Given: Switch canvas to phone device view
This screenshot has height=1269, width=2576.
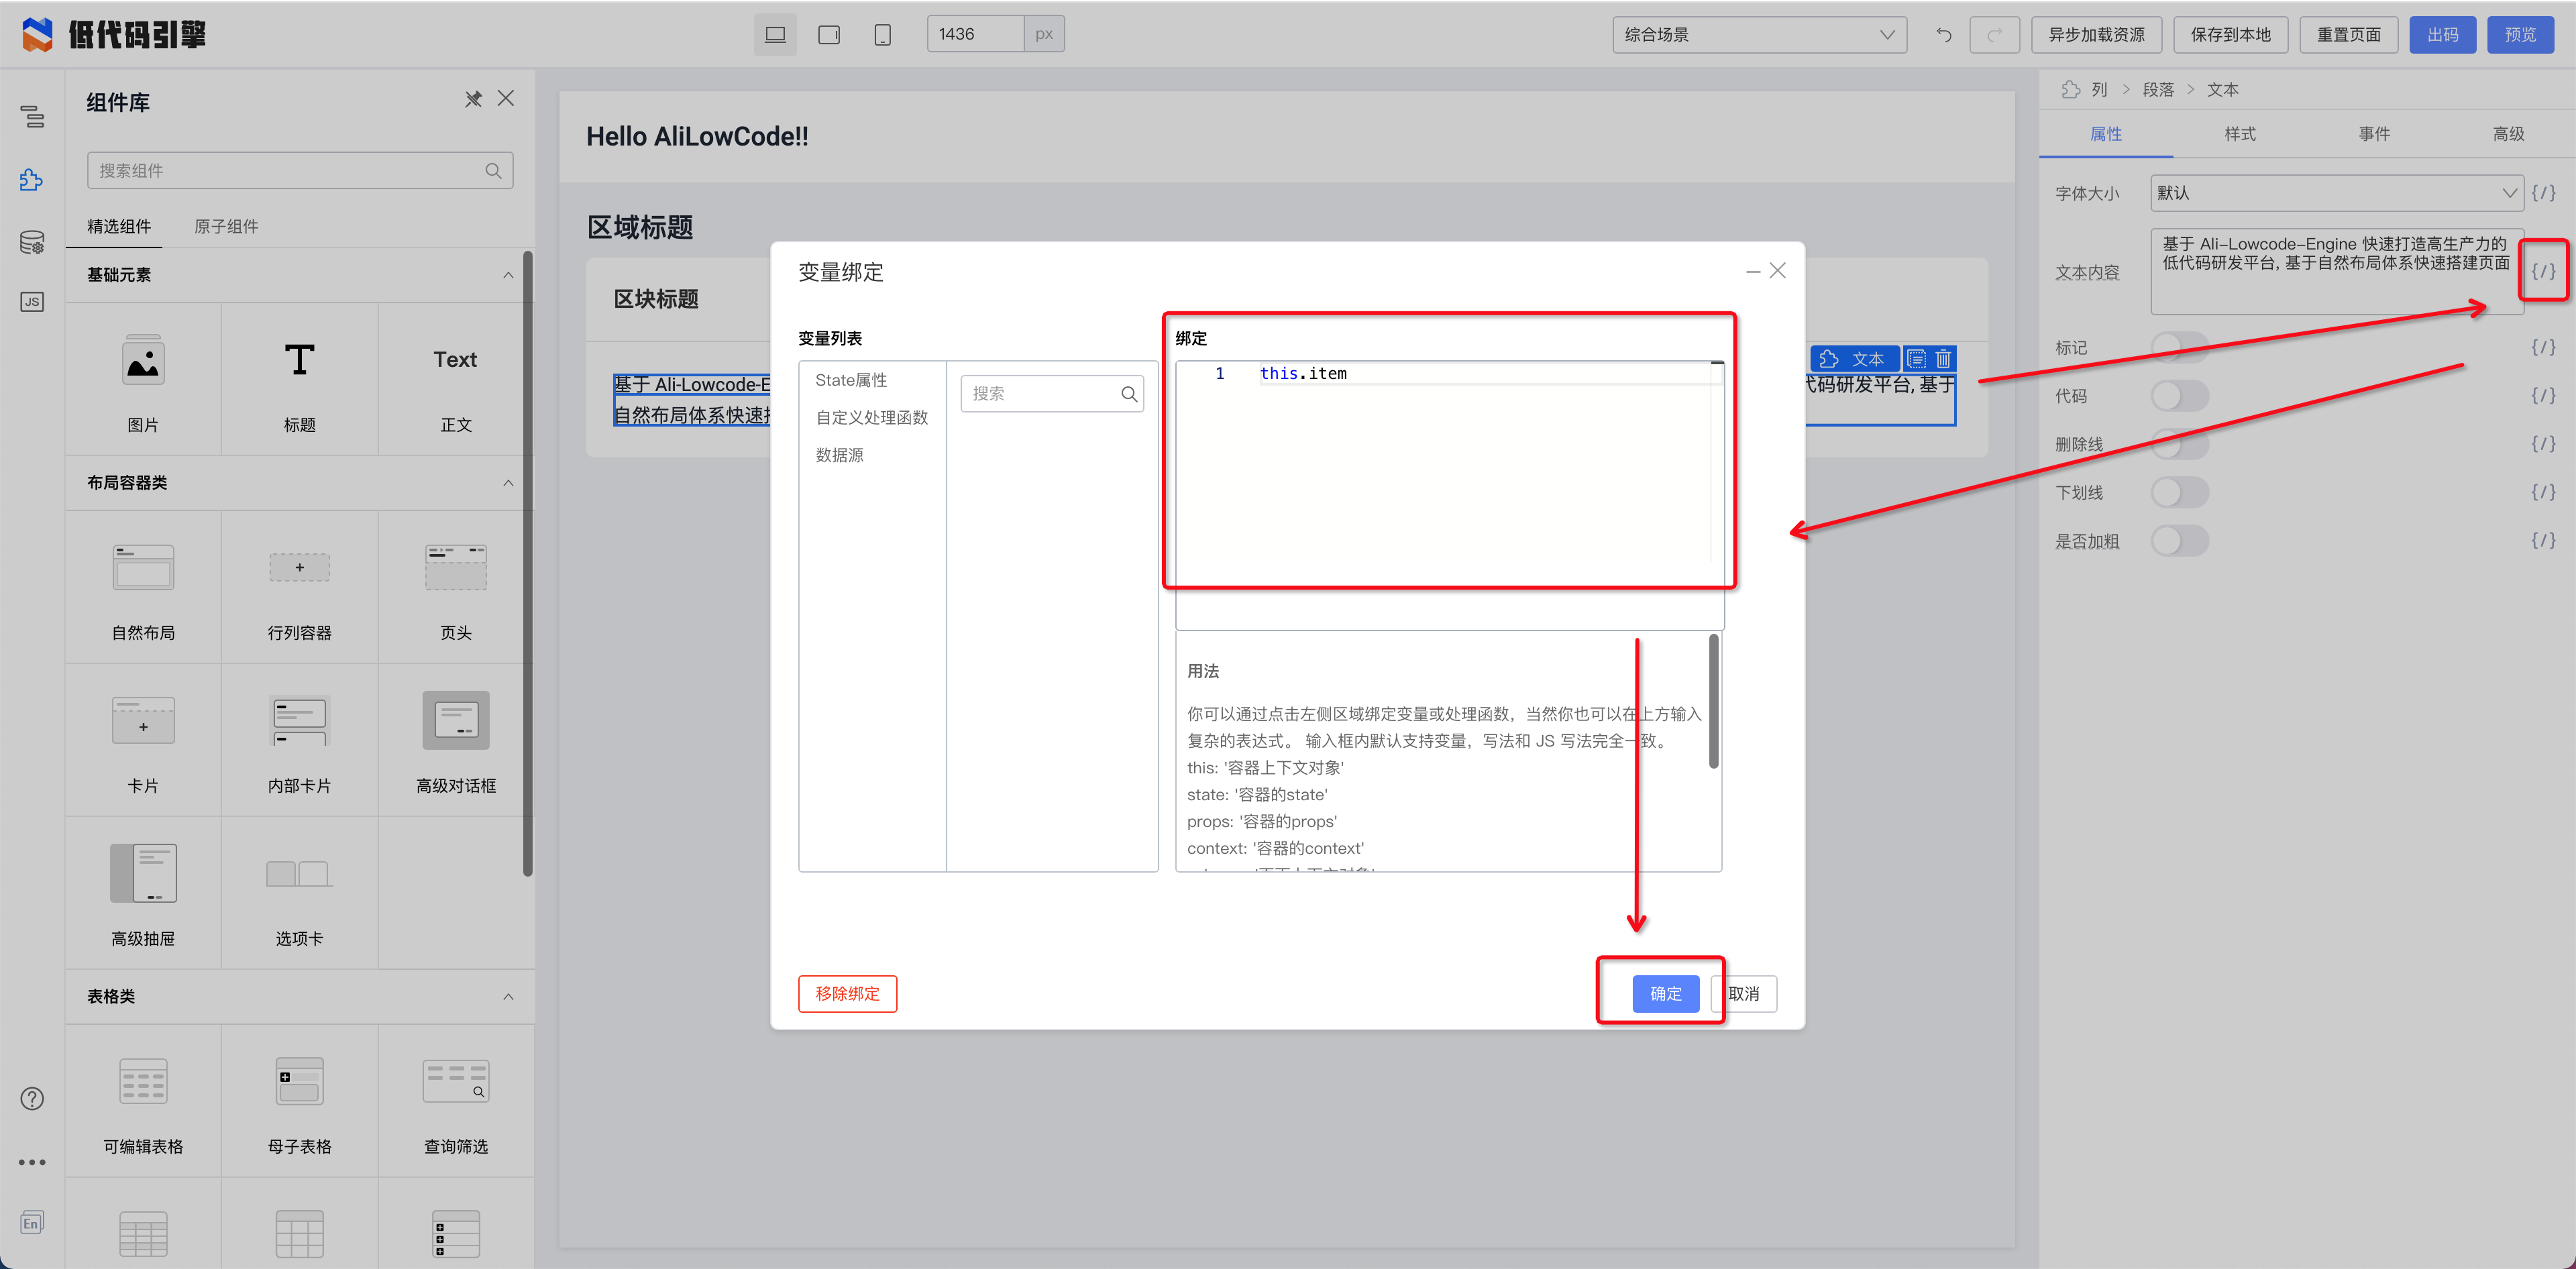Looking at the screenshot, I should (x=882, y=35).
